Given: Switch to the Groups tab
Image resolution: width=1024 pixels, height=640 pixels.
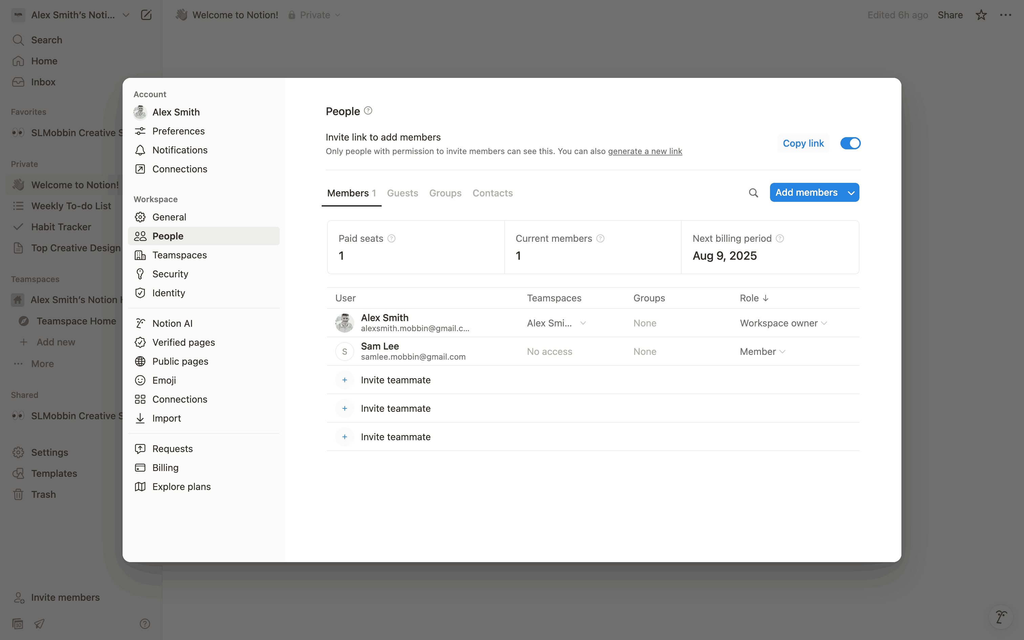Looking at the screenshot, I should click(445, 193).
